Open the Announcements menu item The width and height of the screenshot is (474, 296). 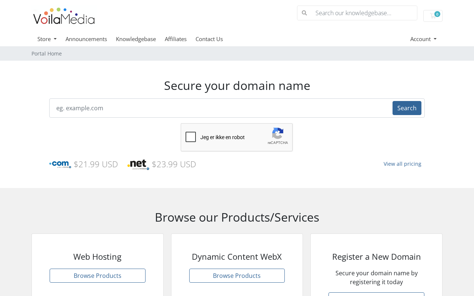[x=86, y=39]
